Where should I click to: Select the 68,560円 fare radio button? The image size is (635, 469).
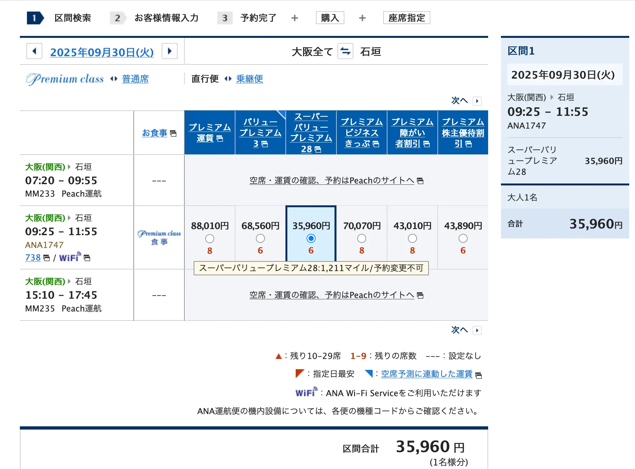tap(260, 238)
